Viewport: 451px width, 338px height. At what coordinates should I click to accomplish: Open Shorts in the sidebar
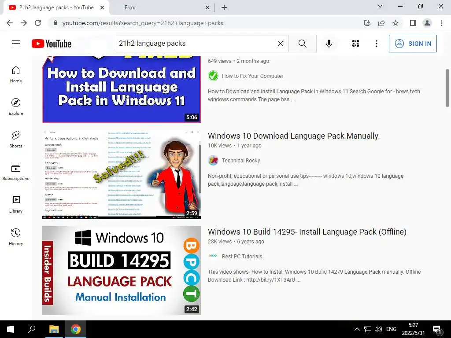click(x=16, y=140)
